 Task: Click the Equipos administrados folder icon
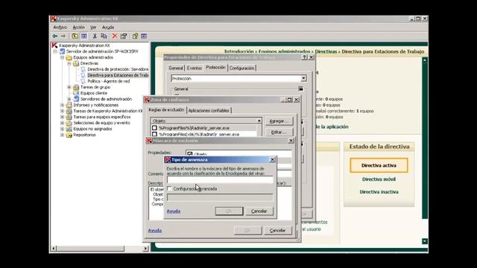69,57
